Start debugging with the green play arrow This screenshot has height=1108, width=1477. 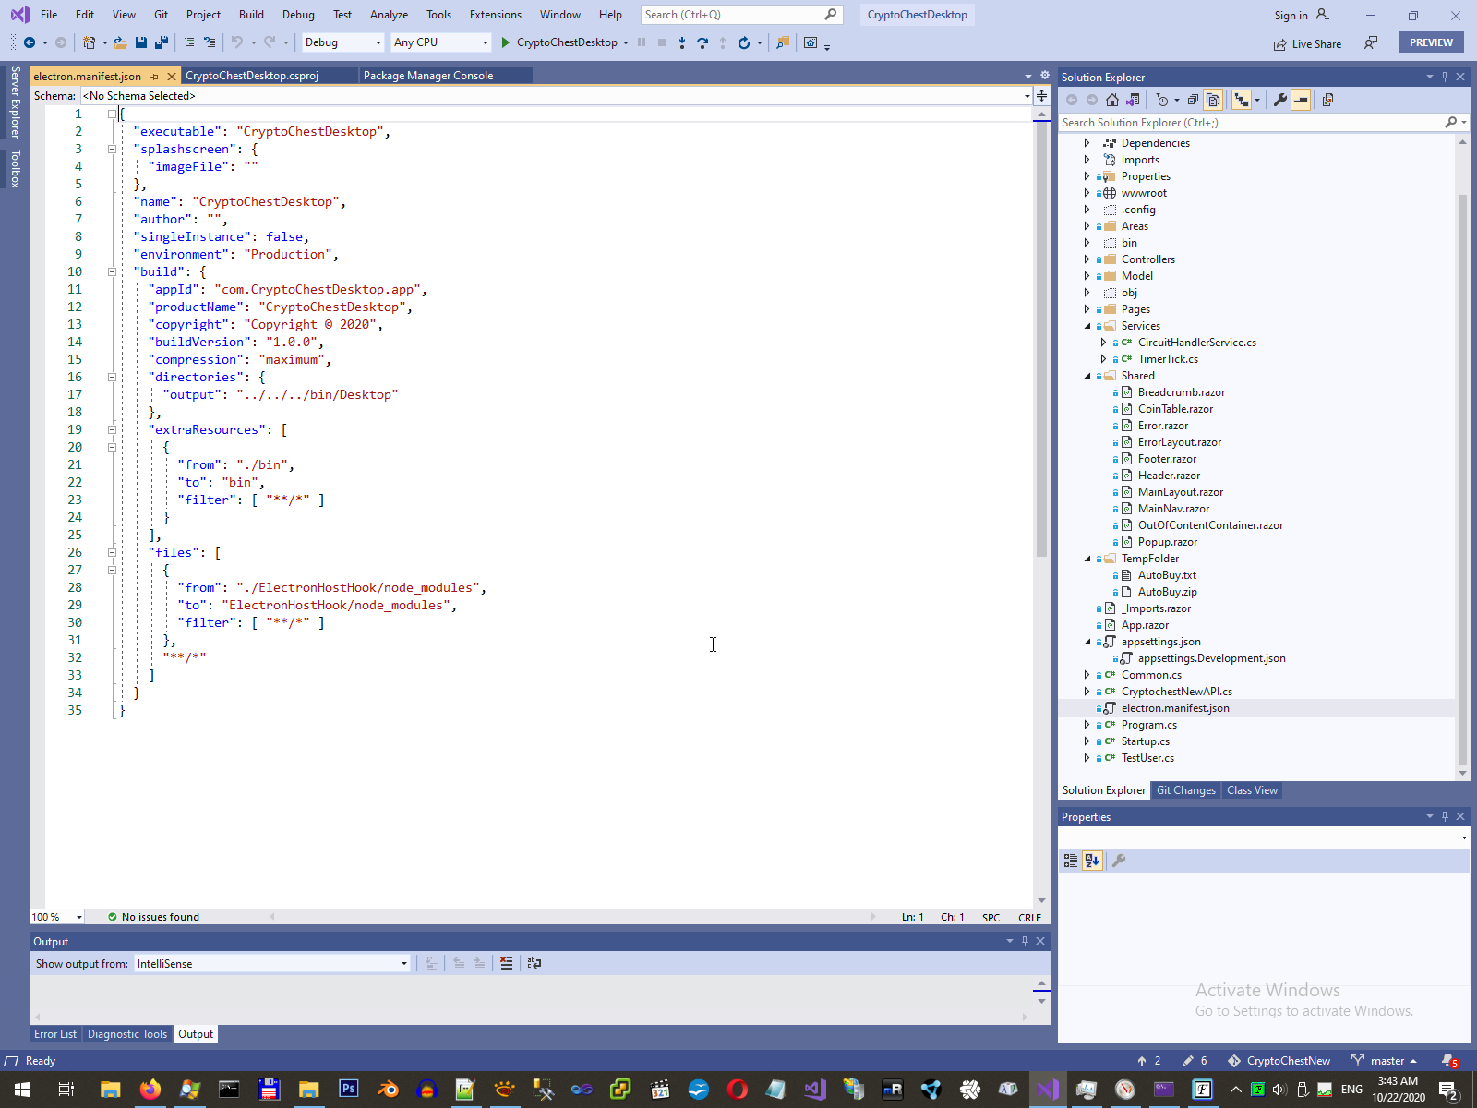(505, 42)
